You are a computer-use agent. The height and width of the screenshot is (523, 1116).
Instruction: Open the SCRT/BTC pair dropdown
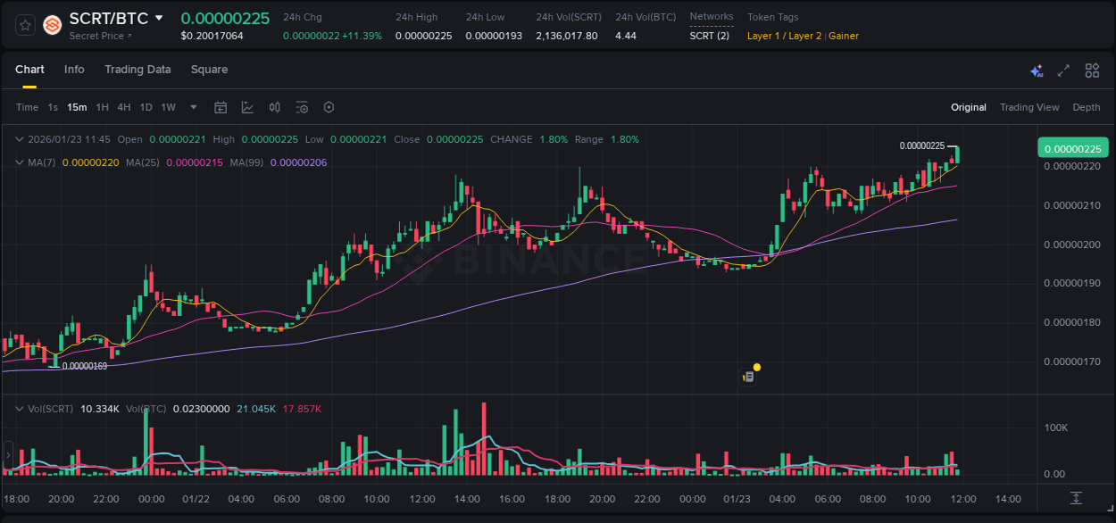[x=159, y=17]
